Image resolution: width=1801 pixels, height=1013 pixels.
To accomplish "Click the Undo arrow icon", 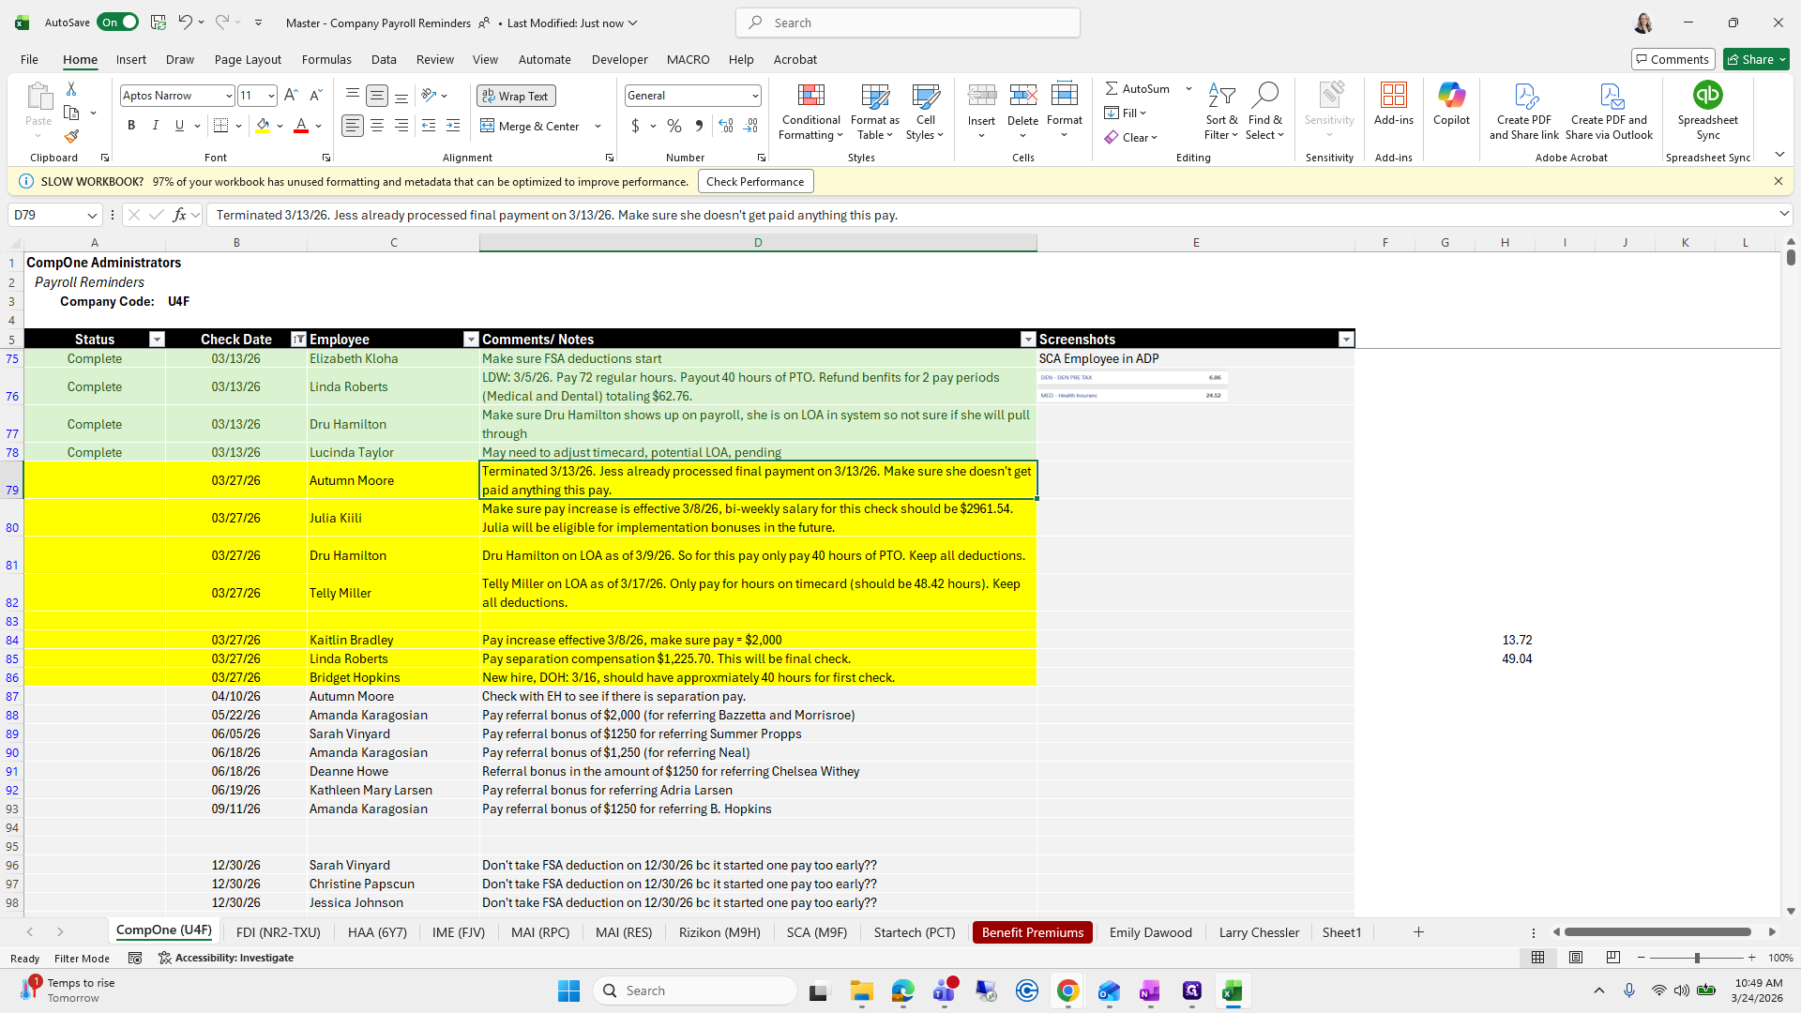I will [186, 23].
